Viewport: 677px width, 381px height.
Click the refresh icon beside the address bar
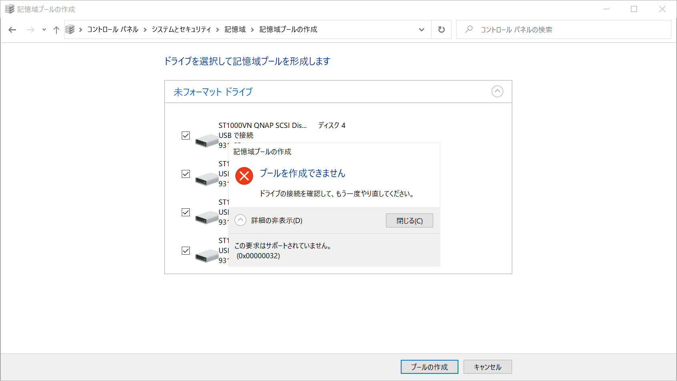click(441, 29)
